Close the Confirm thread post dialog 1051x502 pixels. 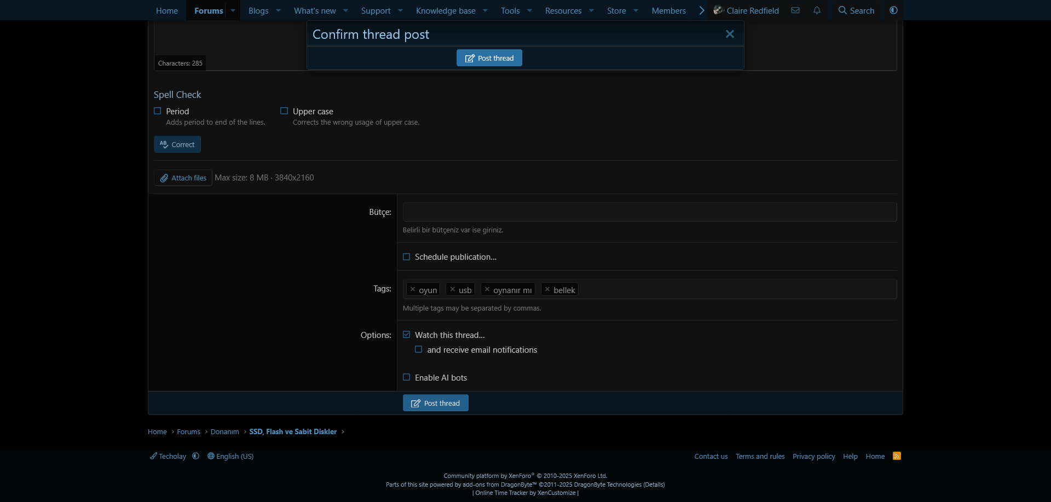pyautogui.click(x=730, y=34)
